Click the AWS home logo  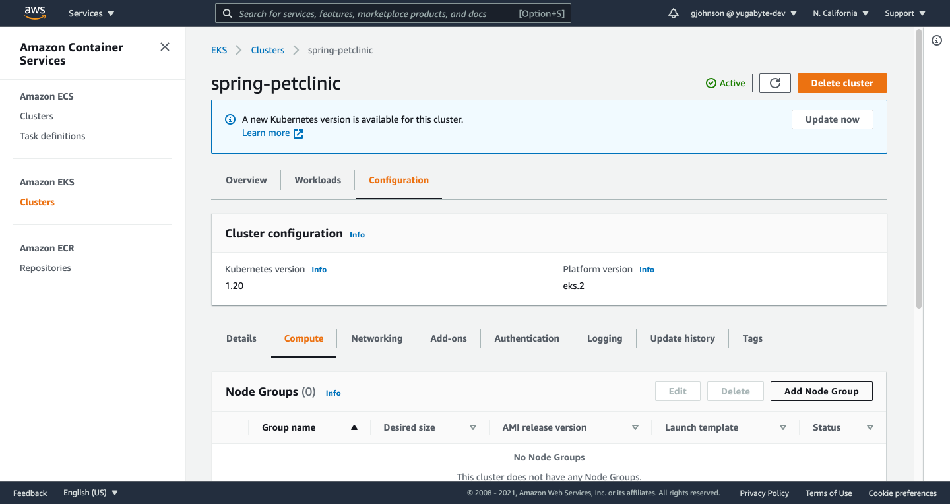click(x=34, y=13)
